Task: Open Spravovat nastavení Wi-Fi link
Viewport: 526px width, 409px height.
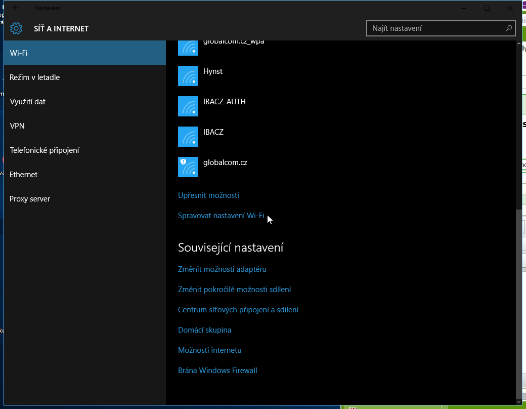Action: [x=221, y=216]
